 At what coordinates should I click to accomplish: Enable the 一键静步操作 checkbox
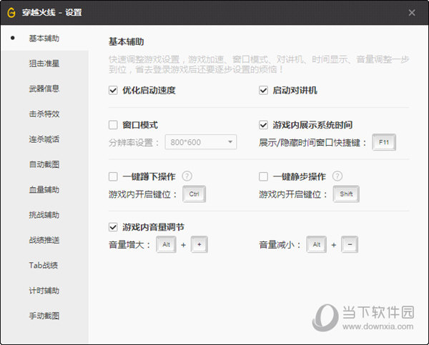pos(263,176)
